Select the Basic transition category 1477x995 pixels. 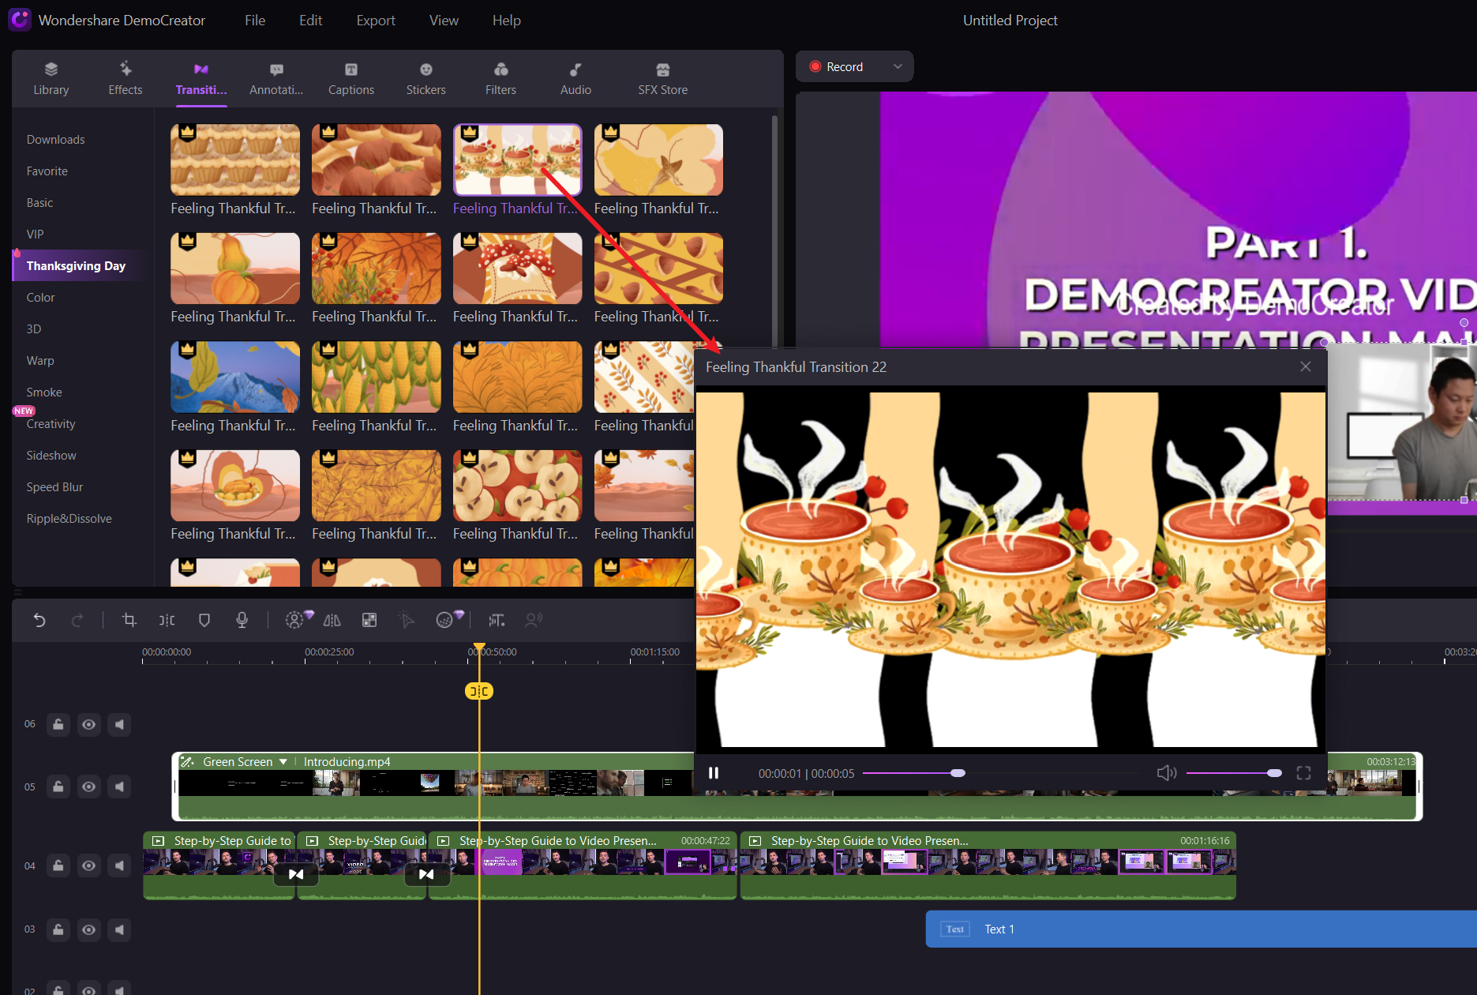40,203
